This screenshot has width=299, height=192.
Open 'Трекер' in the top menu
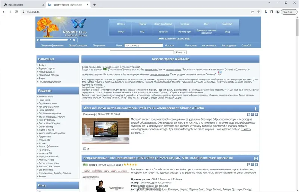click(142, 24)
